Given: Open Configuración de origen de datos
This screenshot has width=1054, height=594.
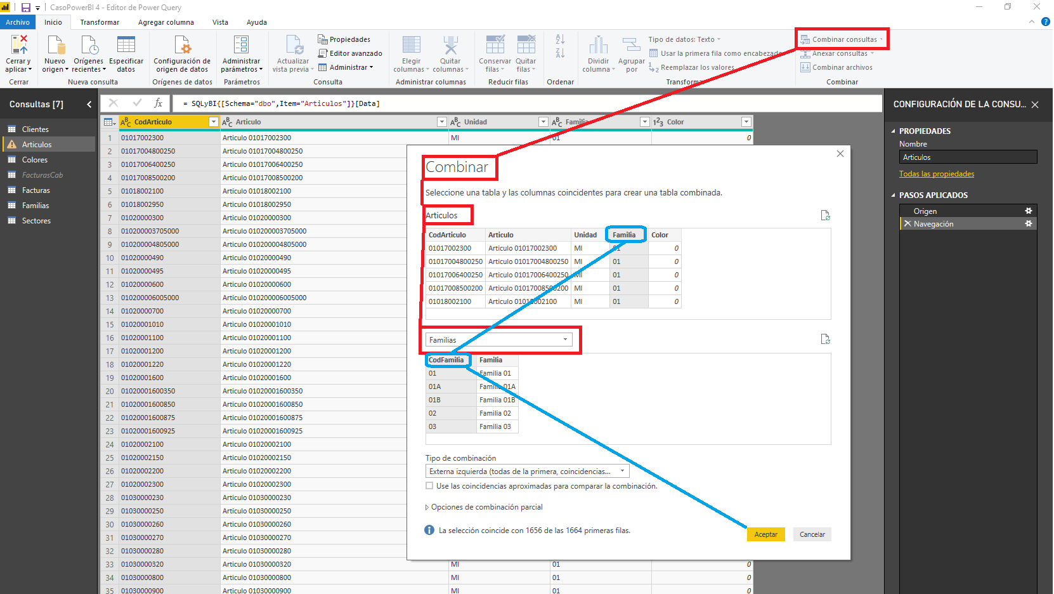Looking at the screenshot, I should pos(182,54).
